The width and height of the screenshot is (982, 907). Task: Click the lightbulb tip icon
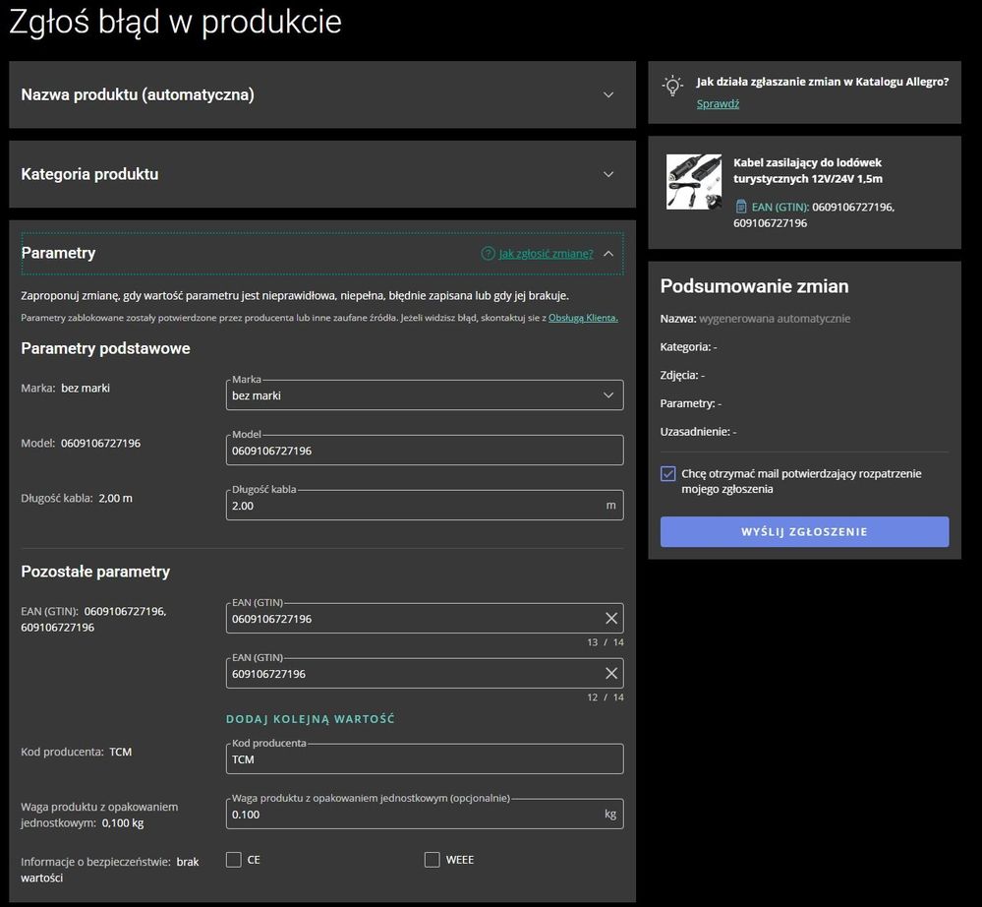pos(672,86)
